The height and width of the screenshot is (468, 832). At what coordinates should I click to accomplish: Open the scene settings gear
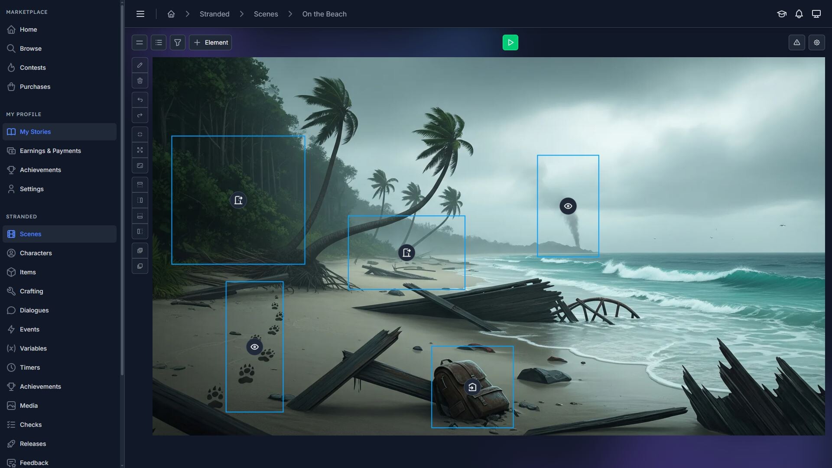pyautogui.click(x=817, y=42)
